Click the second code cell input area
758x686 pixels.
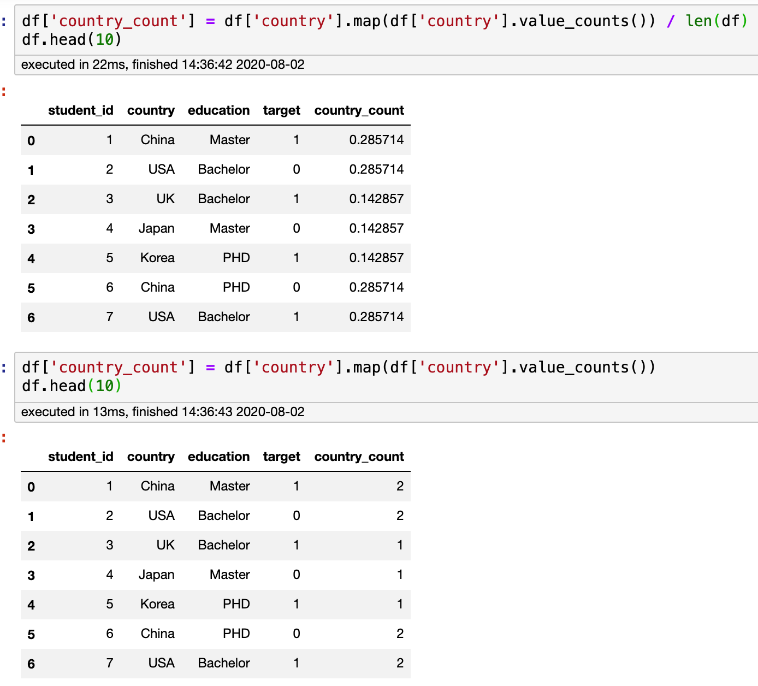click(386, 377)
